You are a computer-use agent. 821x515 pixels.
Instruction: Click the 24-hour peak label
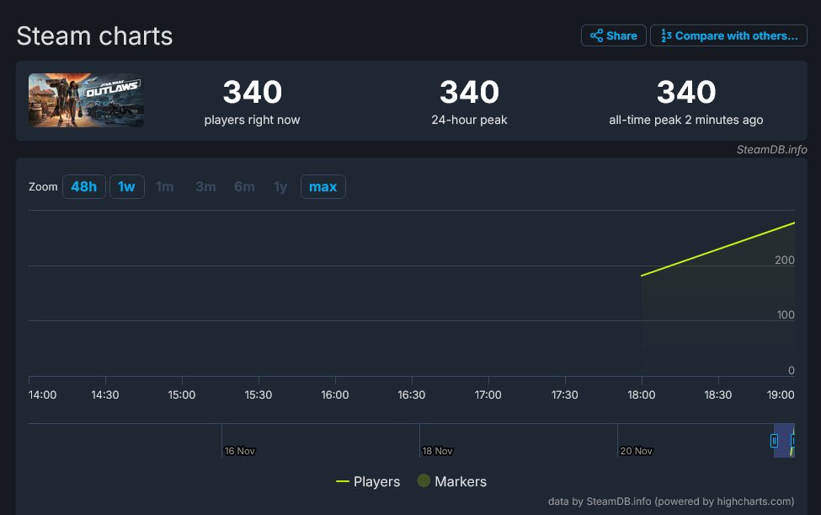469,120
